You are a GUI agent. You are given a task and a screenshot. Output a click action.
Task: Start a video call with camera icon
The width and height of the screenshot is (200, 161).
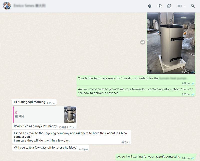(x=179, y=6)
